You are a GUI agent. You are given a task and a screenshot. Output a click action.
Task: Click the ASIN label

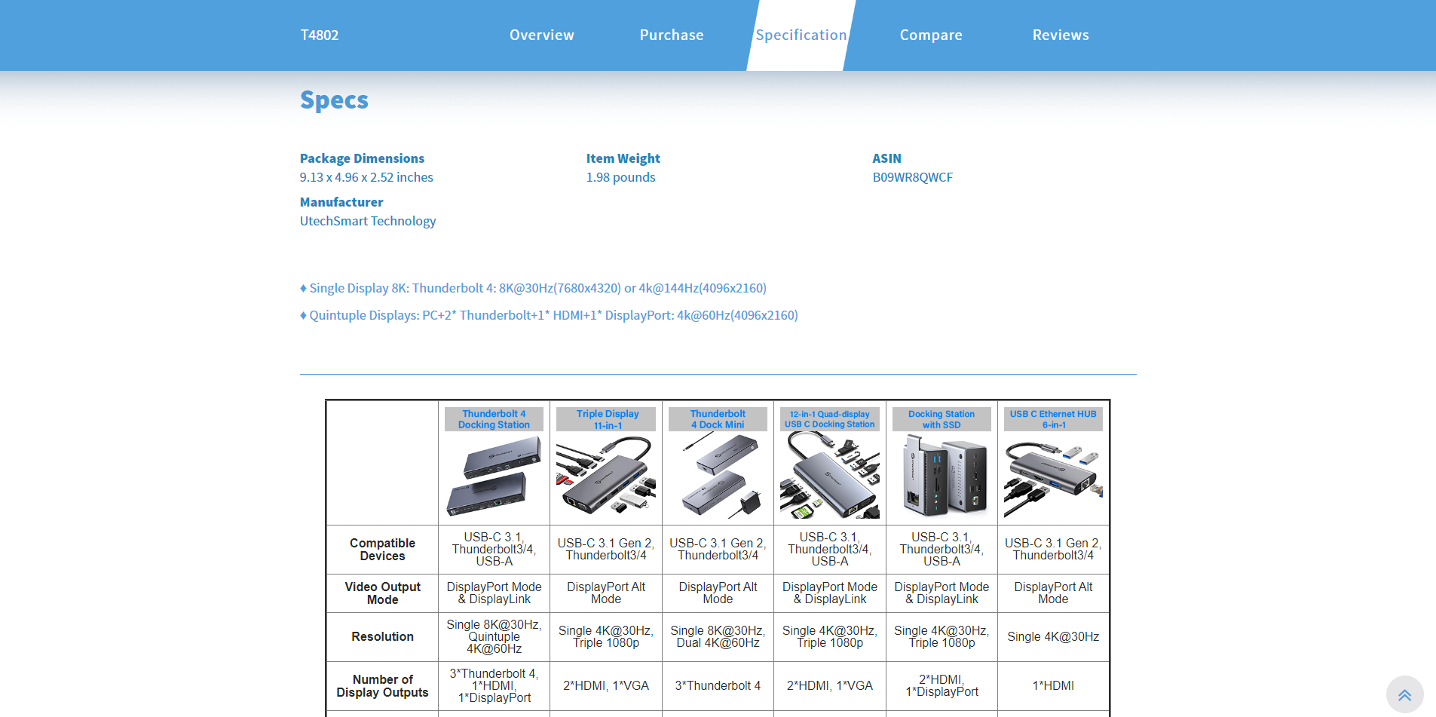pos(886,158)
